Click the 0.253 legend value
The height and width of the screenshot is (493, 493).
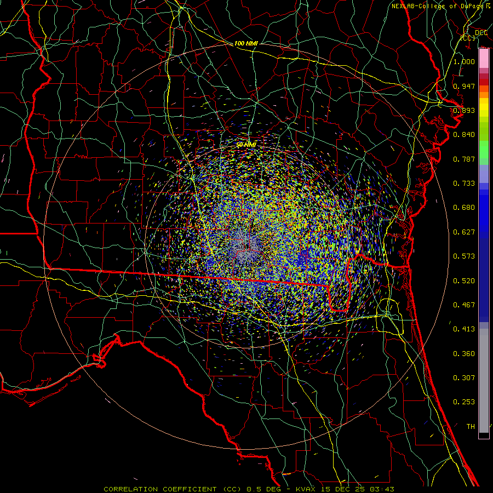point(464,402)
